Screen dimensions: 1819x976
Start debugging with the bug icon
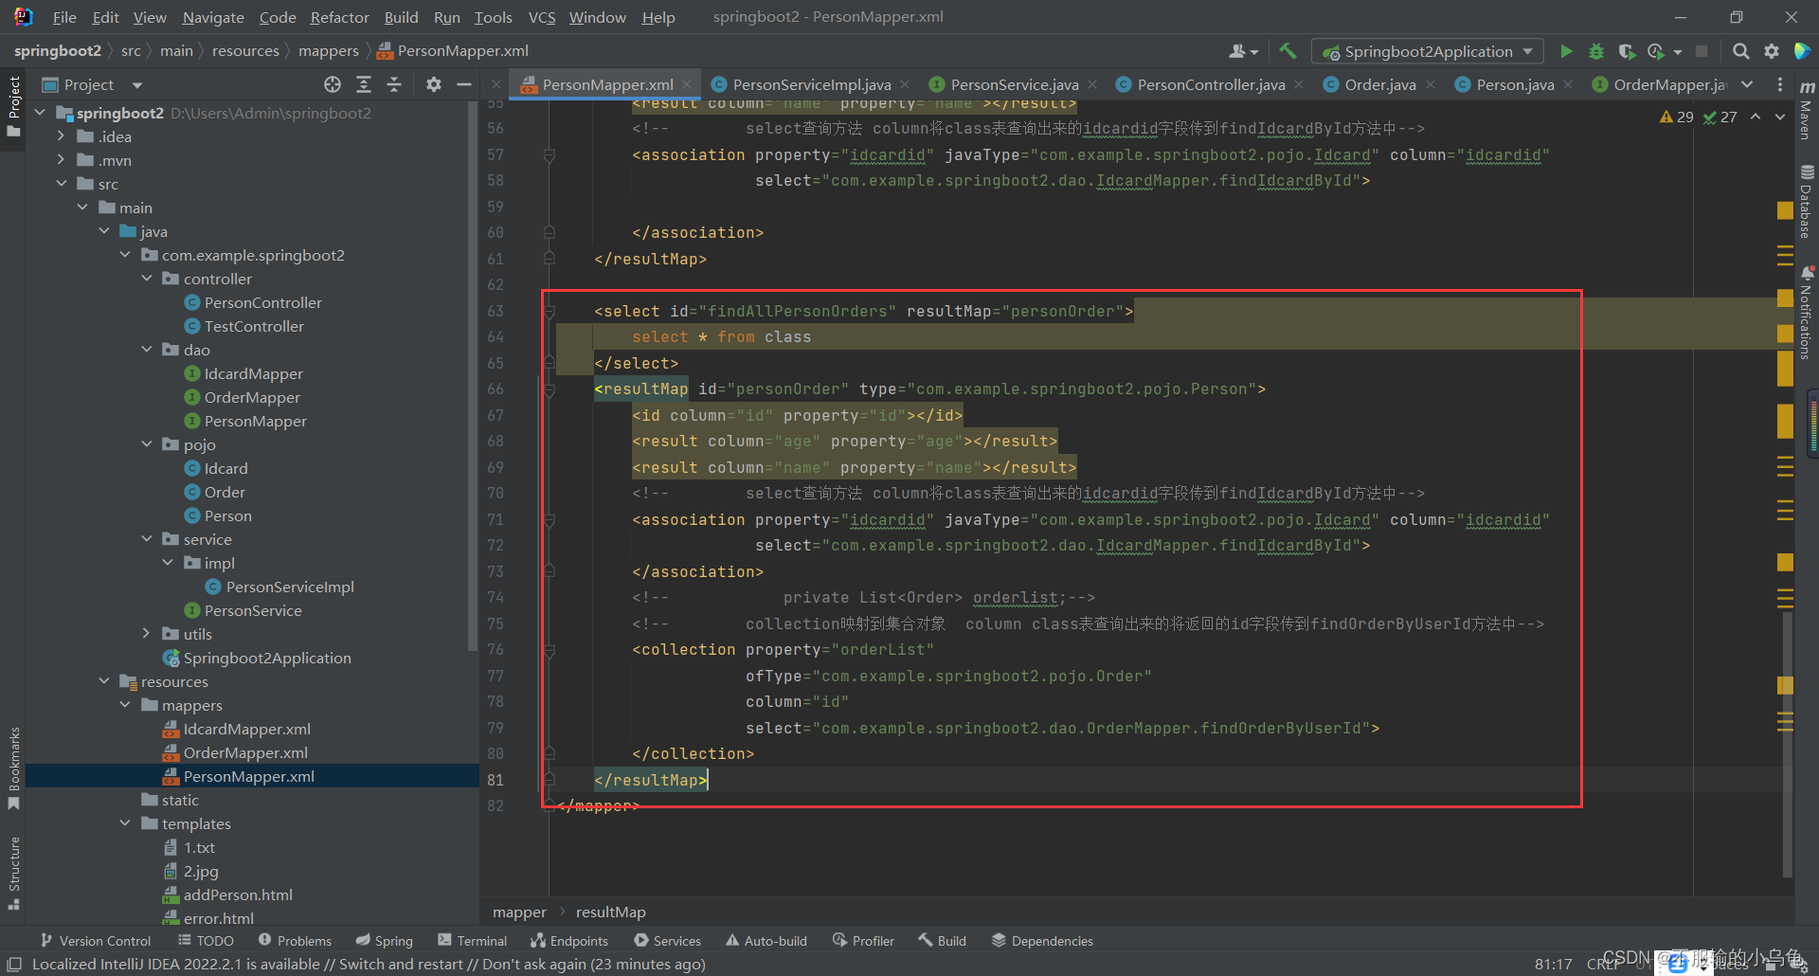tap(1596, 51)
